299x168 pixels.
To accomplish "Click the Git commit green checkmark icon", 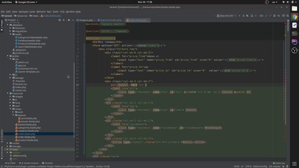I will (x=270, y=16).
